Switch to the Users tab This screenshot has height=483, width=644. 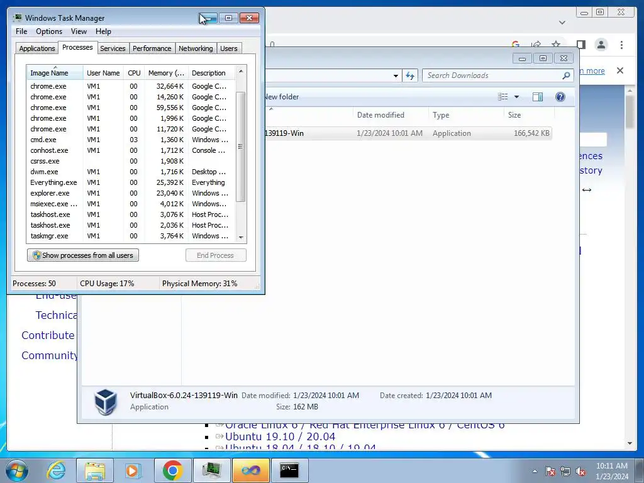click(x=228, y=48)
